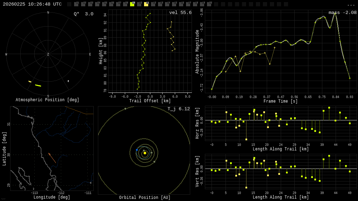The width and height of the screenshot is (358, 201).
Task: Click the Trail Offset axis label
Action: coord(150,101)
